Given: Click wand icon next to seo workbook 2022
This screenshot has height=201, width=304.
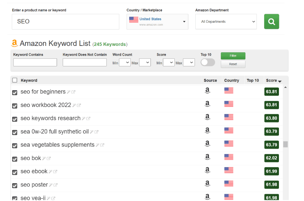Looking at the screenshot, I should (74, 105).
